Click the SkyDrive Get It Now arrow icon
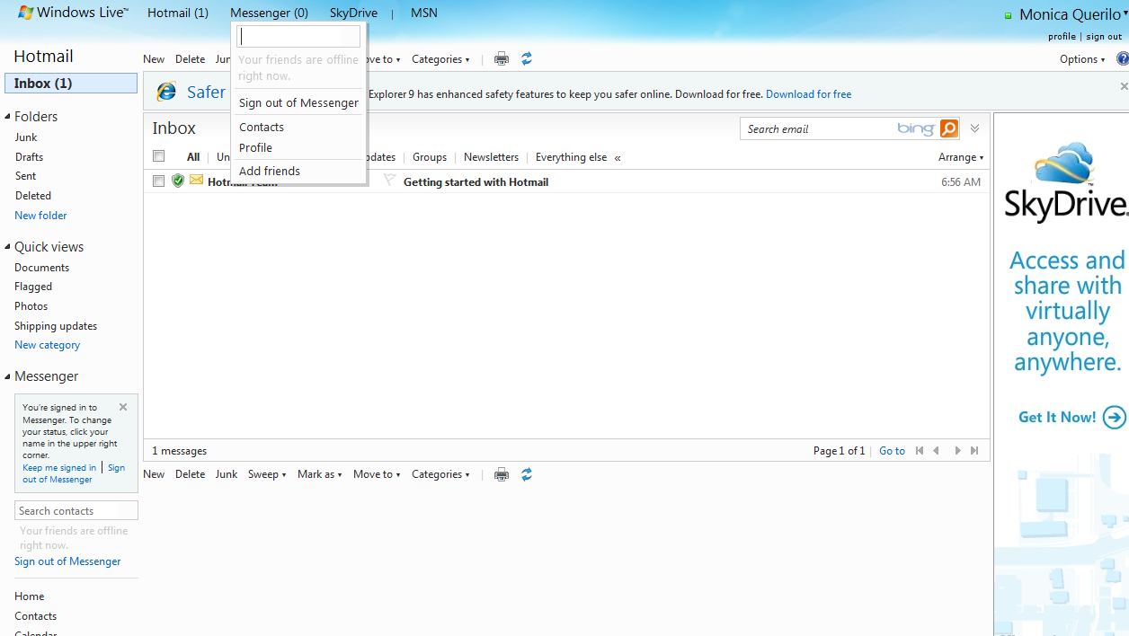Image resolution: width=1129 pixels, height=636 pixels. pos(1115,417)
